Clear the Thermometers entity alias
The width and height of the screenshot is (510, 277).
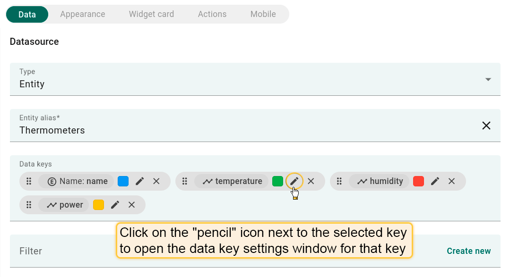click(486, 126)
